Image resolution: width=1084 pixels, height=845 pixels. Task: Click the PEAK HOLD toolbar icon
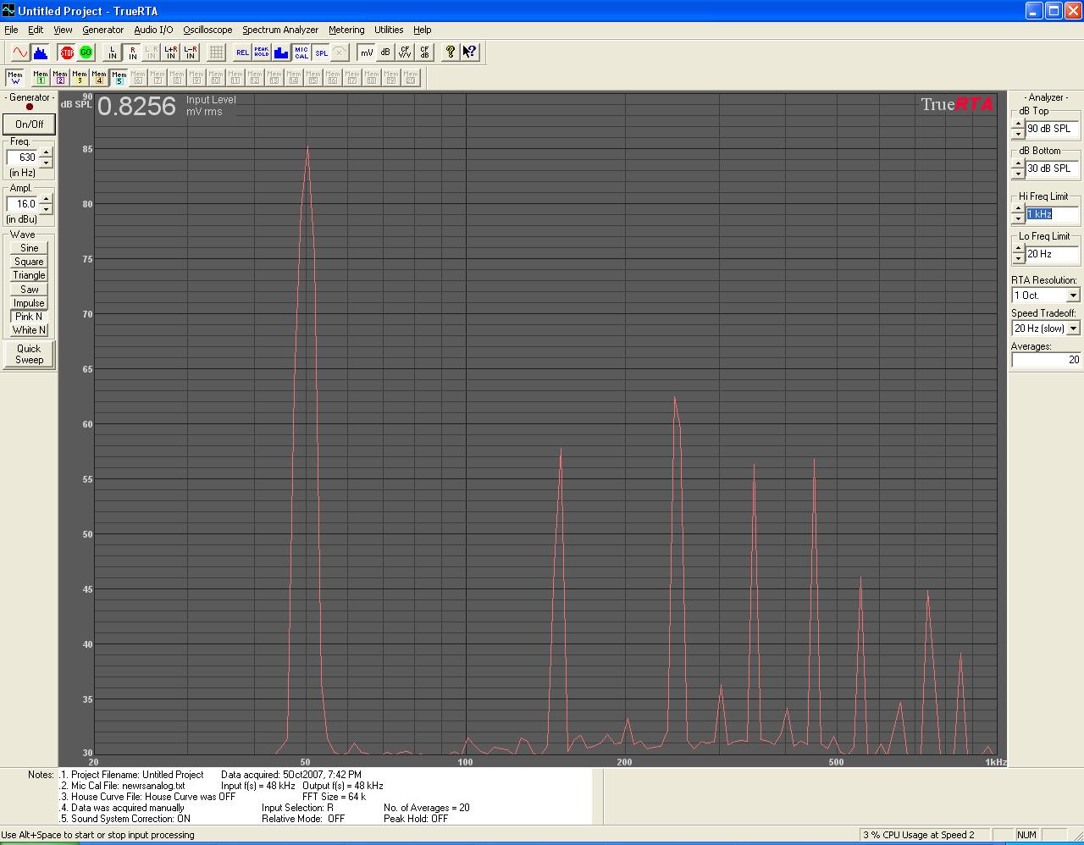[262, 52]
